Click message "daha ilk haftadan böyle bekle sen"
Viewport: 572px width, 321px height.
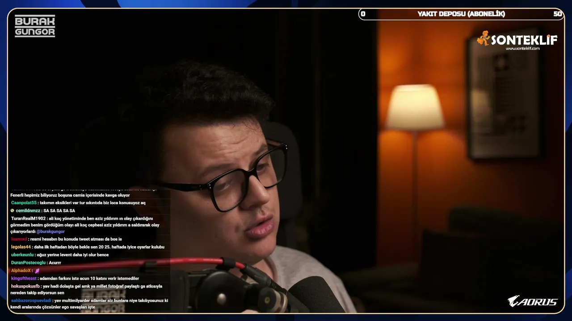(99, 247)
